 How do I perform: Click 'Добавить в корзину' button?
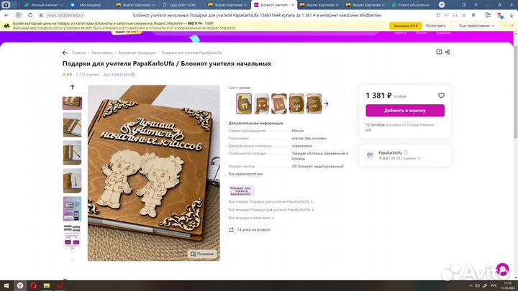[405, 111]
